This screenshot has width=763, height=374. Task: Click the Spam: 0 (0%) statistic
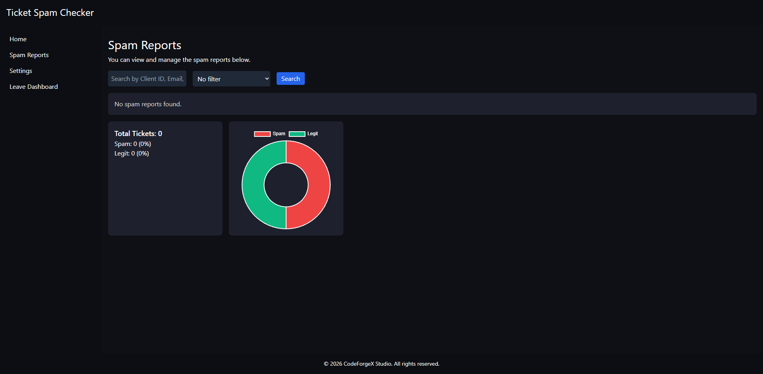tap(133, 144)
